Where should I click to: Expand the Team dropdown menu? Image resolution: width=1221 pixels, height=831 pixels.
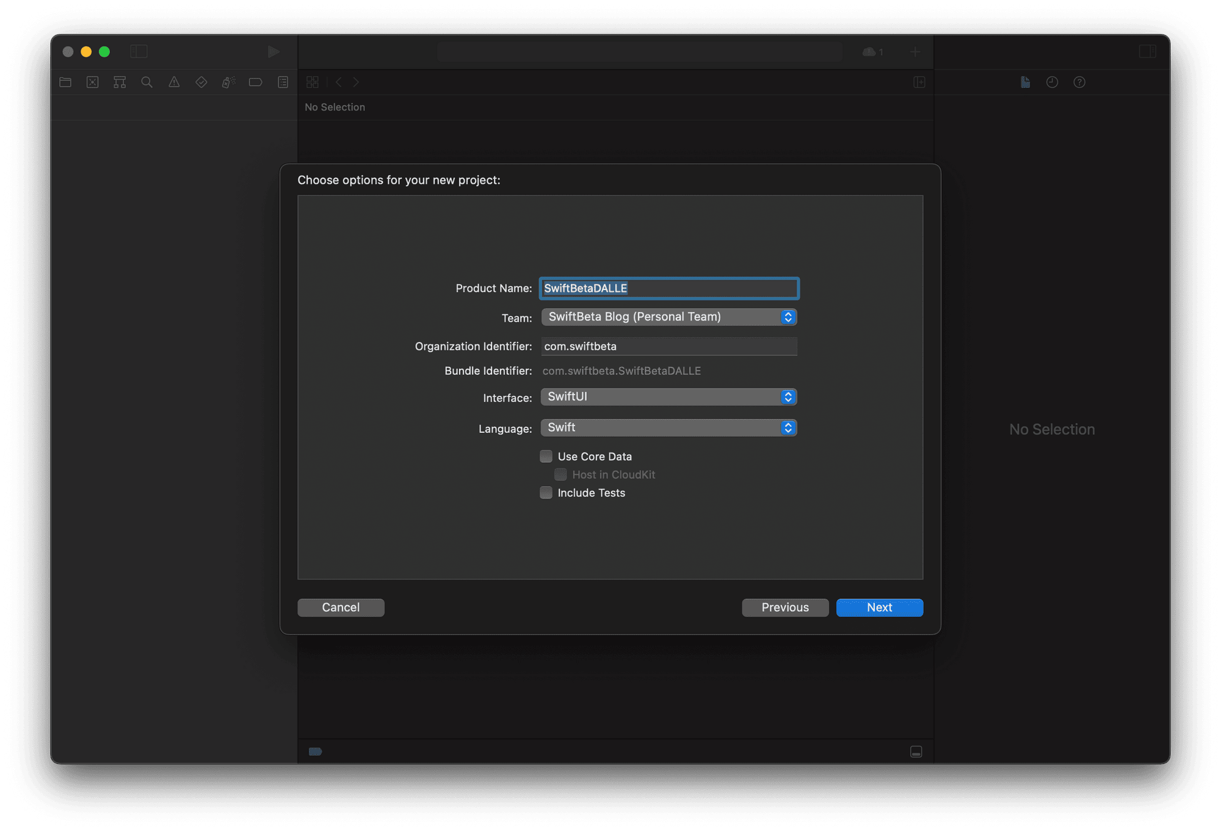tap(787, 316)
